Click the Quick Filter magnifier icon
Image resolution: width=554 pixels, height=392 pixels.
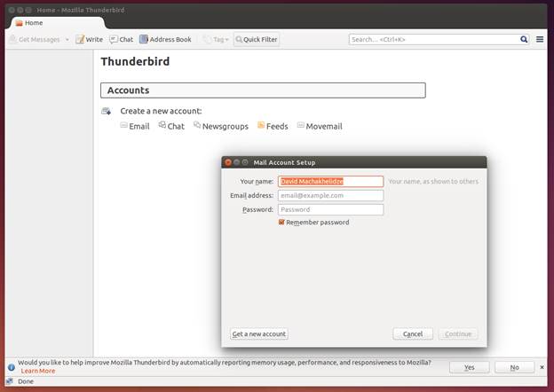239,40
